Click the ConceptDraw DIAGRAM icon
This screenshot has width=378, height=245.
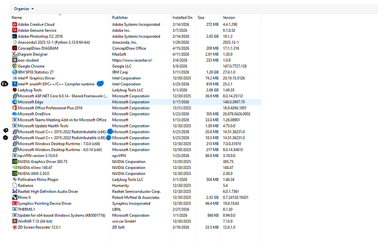click(15, 48)
